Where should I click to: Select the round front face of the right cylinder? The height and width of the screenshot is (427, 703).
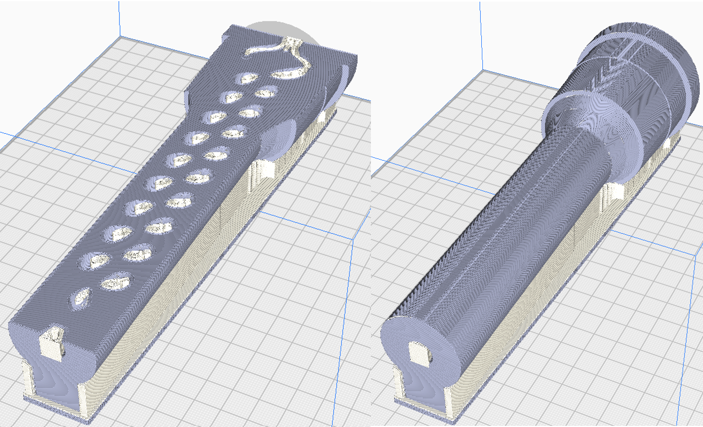coord(417,343)
